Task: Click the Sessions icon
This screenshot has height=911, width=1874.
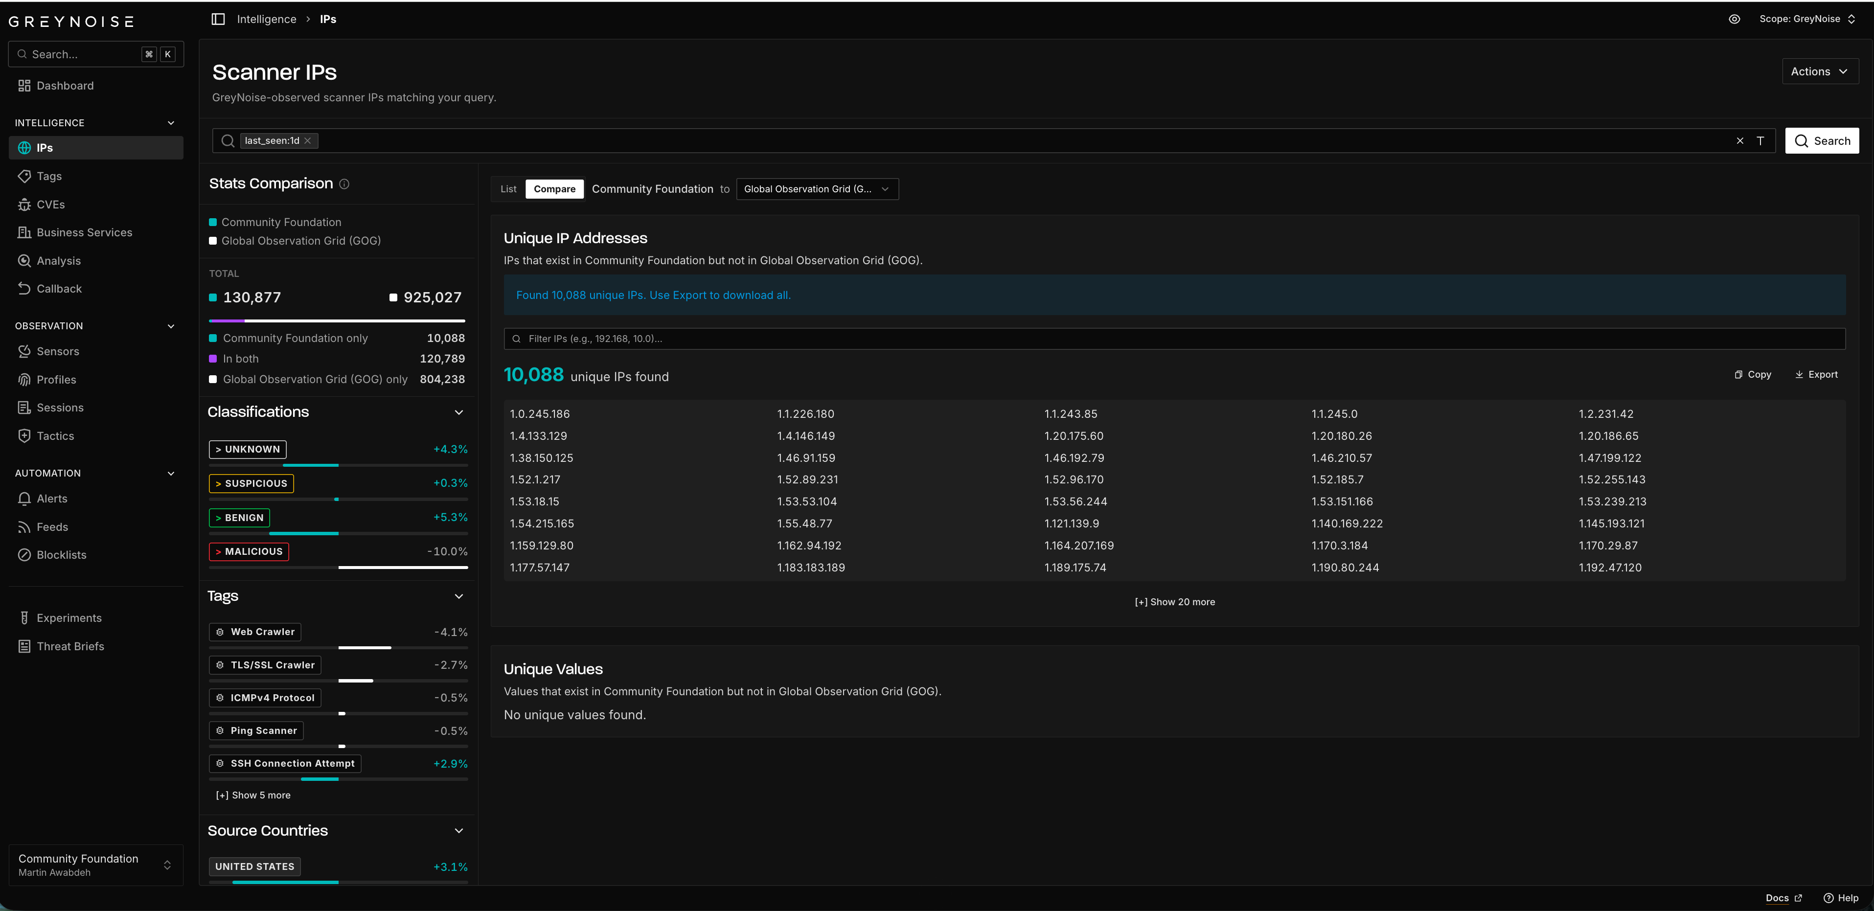Action: (x=24, y=408)
